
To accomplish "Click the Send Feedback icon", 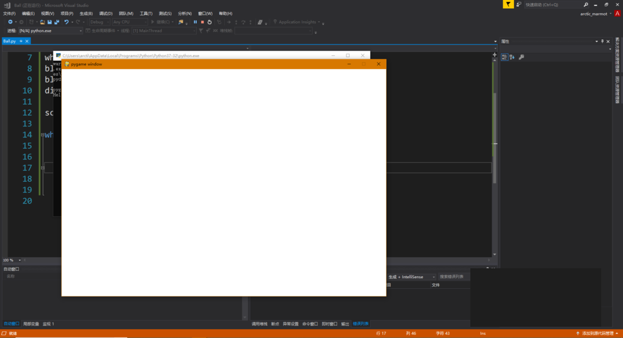I will pos(518,4).
